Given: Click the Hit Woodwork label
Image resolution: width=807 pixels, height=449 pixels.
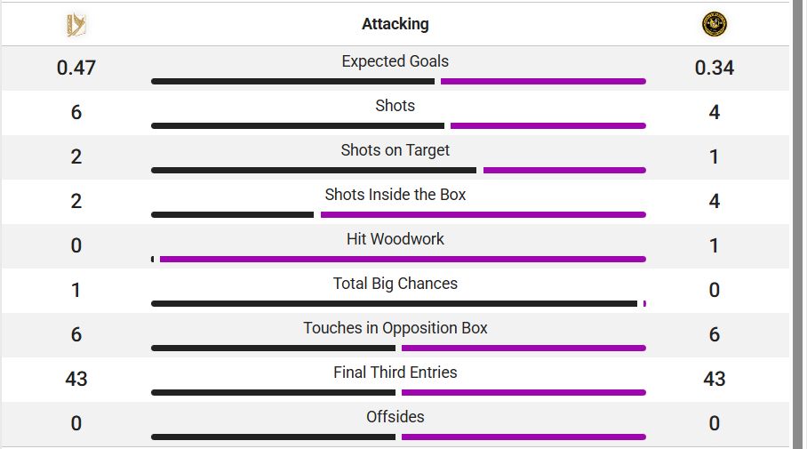Looking at the screenshot, I should (396, 239).
